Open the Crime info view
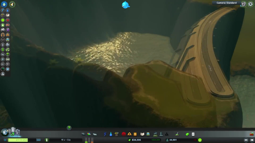The height and width of the screenshot is (143, 255). 3,40
